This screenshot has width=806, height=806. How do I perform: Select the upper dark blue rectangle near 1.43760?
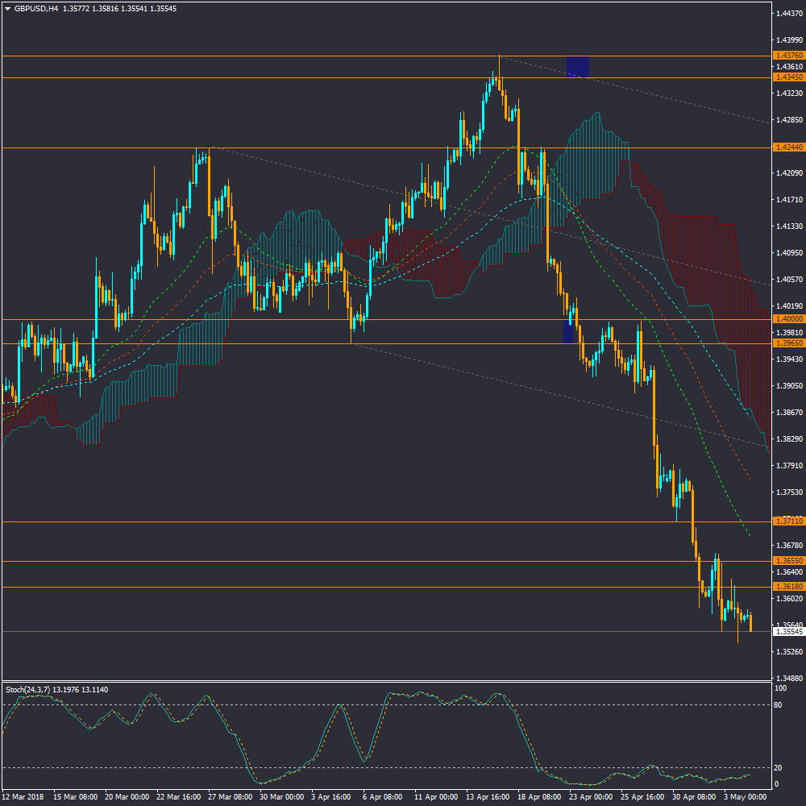click(x=578, y=66)
